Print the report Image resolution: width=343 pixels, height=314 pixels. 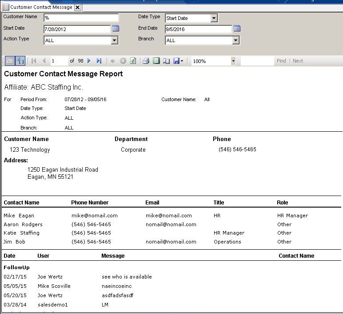(x=146, y=61)
